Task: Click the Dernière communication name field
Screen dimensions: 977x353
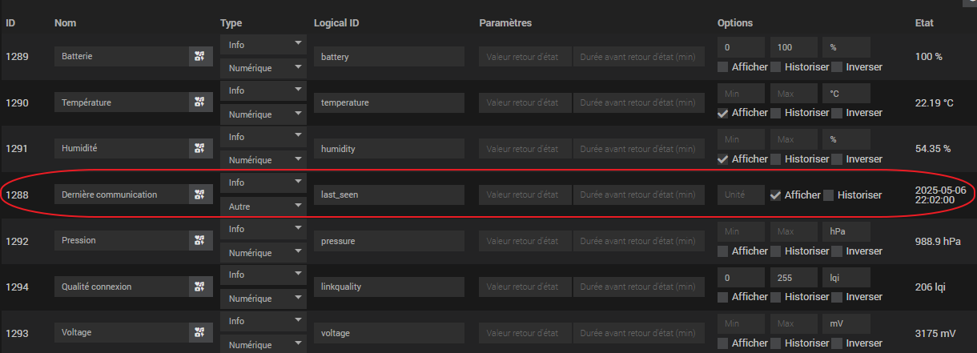Action: coord(122,195)
